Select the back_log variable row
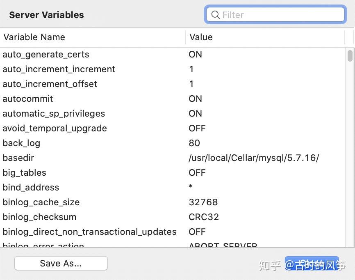This screenshot has height=280, width=355. pyautogui.click(x=21, y=143)
